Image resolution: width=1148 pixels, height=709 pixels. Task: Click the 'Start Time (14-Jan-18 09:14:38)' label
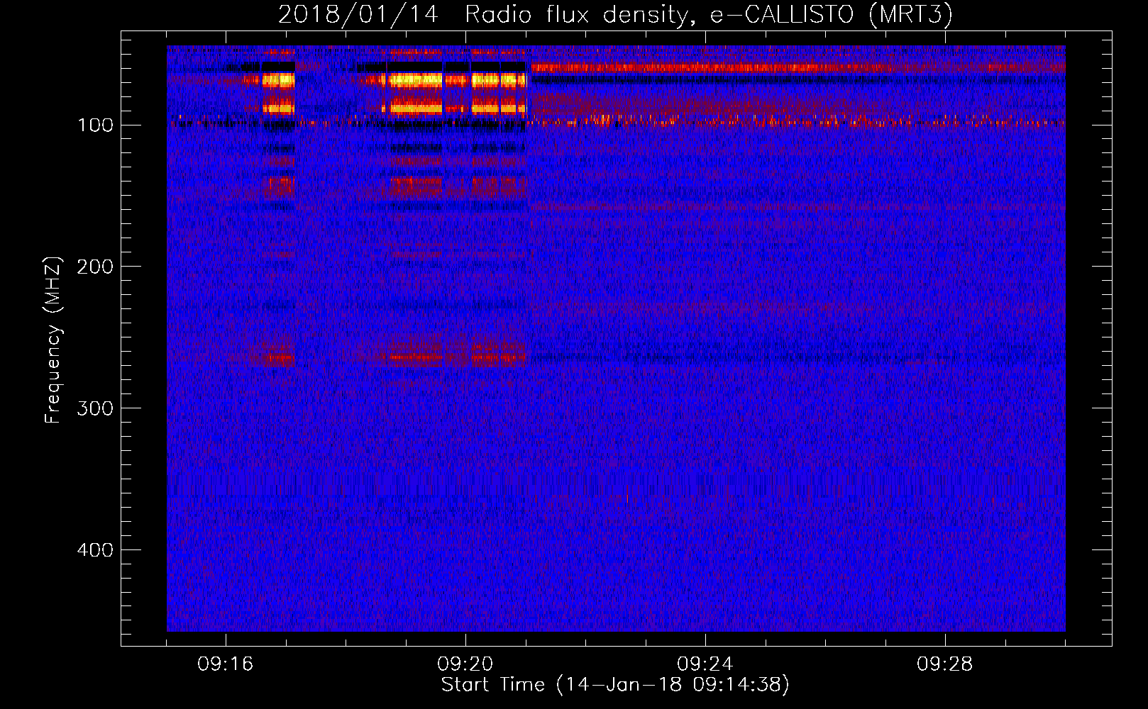[x=615, y=685]
